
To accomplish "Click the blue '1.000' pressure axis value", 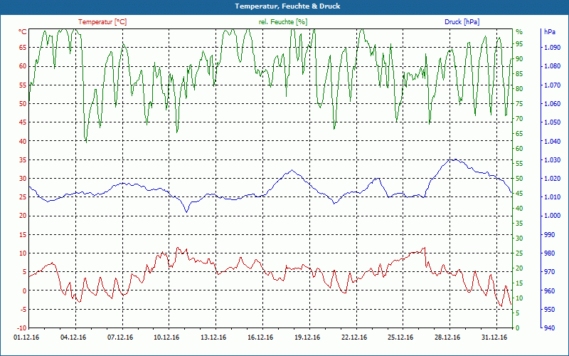I will (x=553, y=216).
